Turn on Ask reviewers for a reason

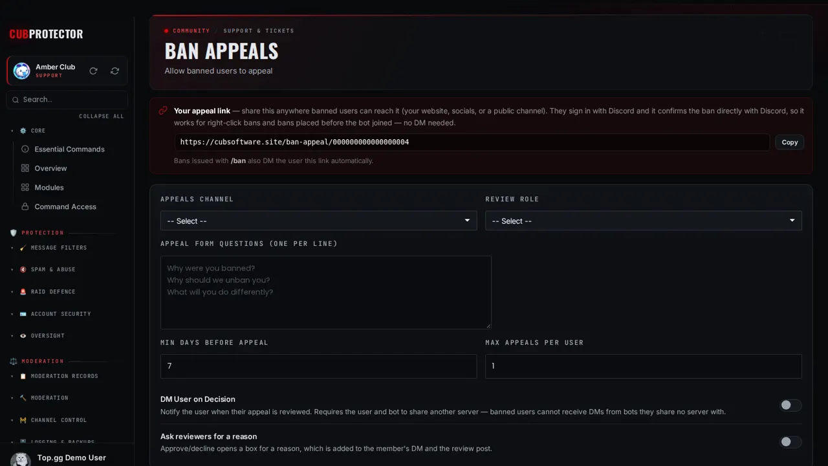(x=790, y=442)
